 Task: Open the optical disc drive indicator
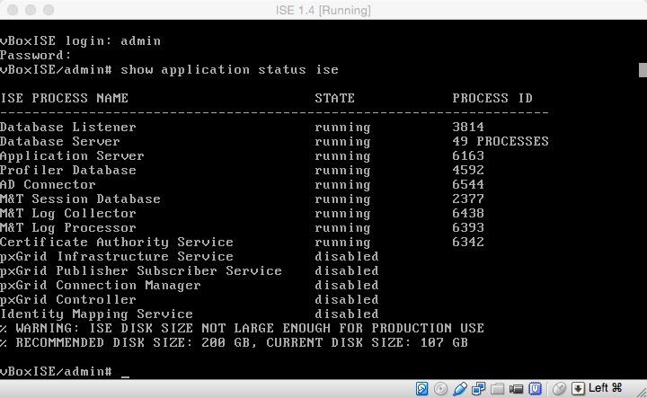pyautogui.click(x=440, y=388)
